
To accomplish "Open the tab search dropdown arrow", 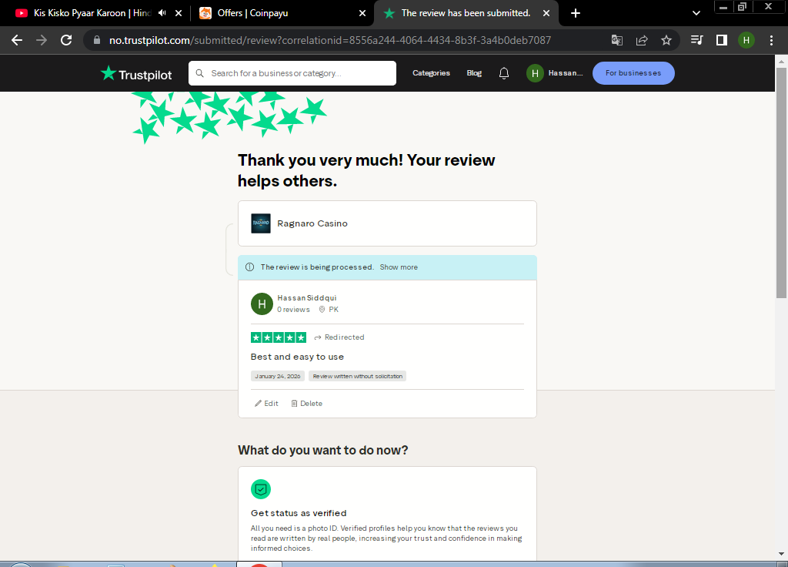I will click(x=696, y=13).
